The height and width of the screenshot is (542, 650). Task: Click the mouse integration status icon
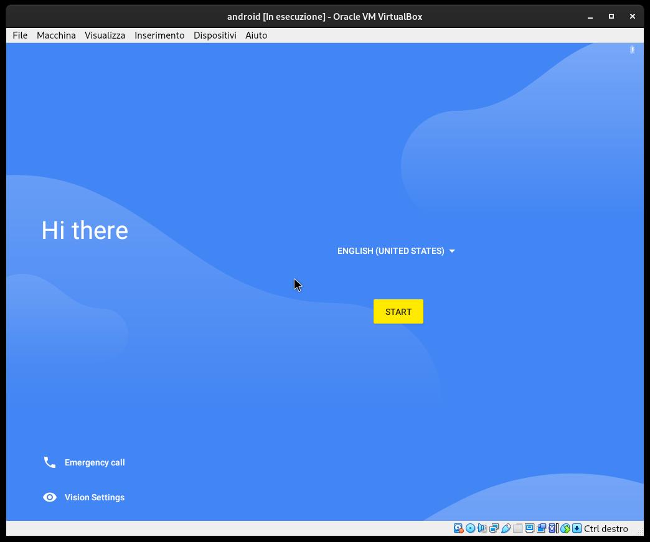tap(565, 528)
